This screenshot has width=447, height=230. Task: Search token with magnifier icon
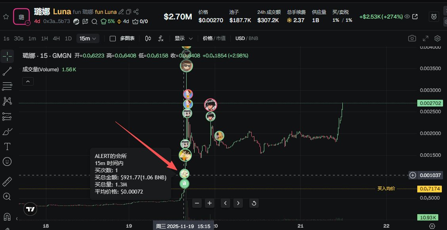click(x=94, y=21)
